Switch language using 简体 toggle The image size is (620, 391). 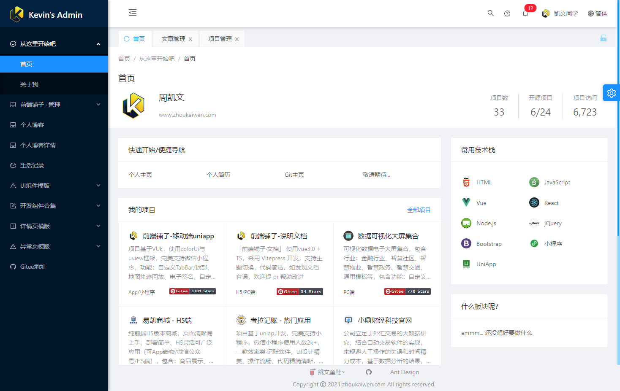tap(597, 13)
